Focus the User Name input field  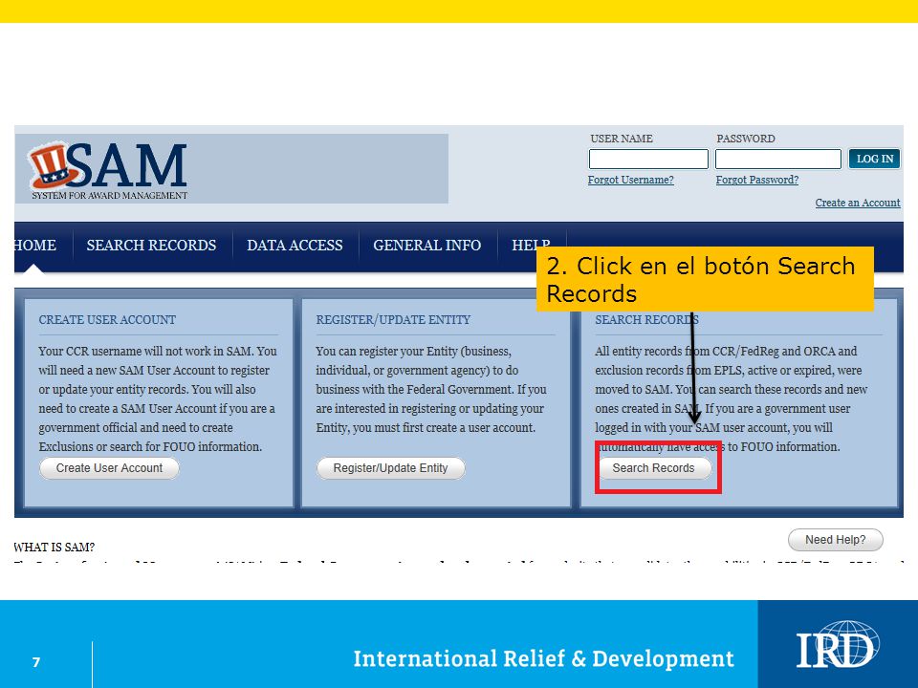648,160
